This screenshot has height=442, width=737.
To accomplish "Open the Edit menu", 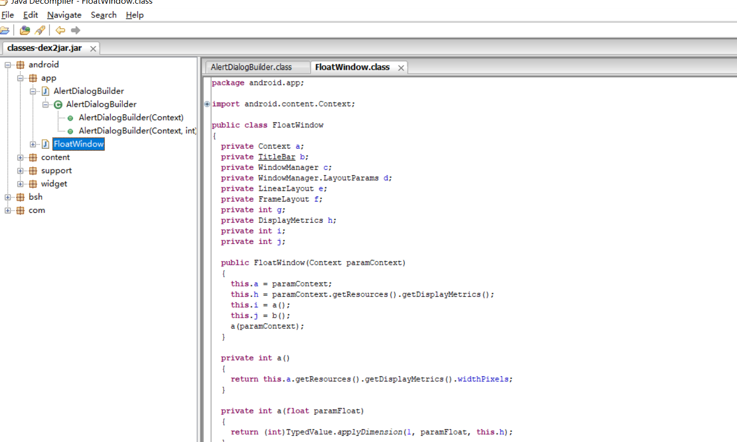I will pyautogui.click(x=30, y=15).
